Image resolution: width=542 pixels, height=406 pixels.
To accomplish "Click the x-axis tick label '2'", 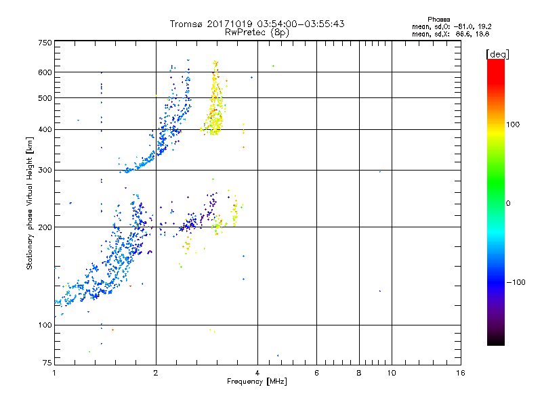I will click(156, 373).
